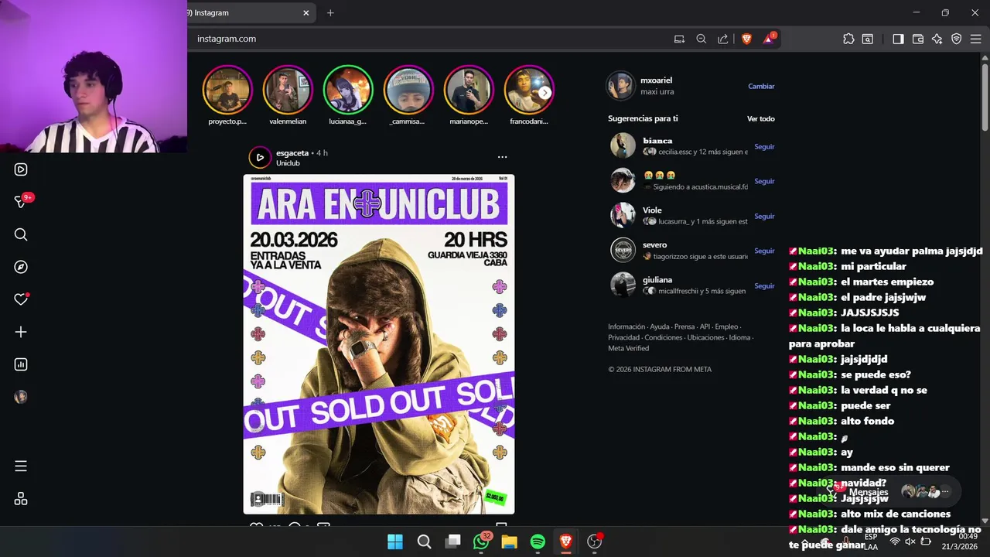Toggle the muted volume tray icon
The image size is (990, 557).
(x=910, y=542)
